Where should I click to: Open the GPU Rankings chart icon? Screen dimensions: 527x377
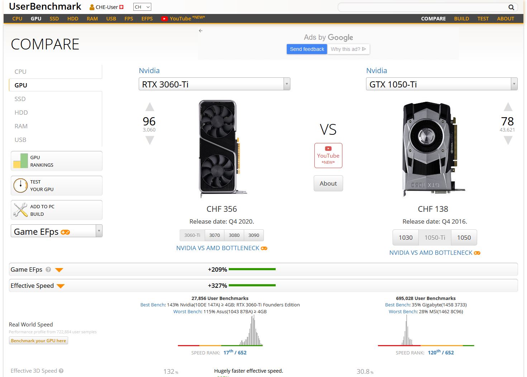[x=20, y=161]
